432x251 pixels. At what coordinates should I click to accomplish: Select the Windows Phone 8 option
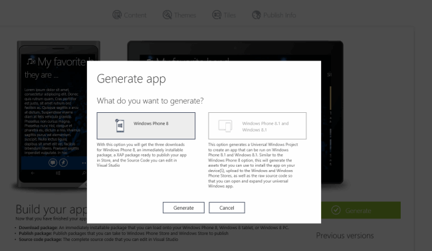[x=146, y=126]
